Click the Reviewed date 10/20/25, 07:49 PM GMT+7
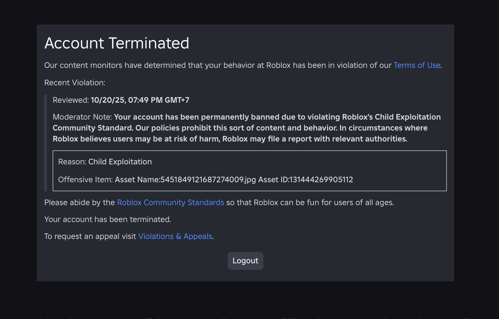499x319 pixels. 140,100
